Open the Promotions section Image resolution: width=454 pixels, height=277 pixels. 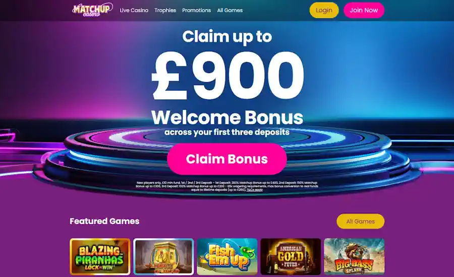[x=196, y=11]
